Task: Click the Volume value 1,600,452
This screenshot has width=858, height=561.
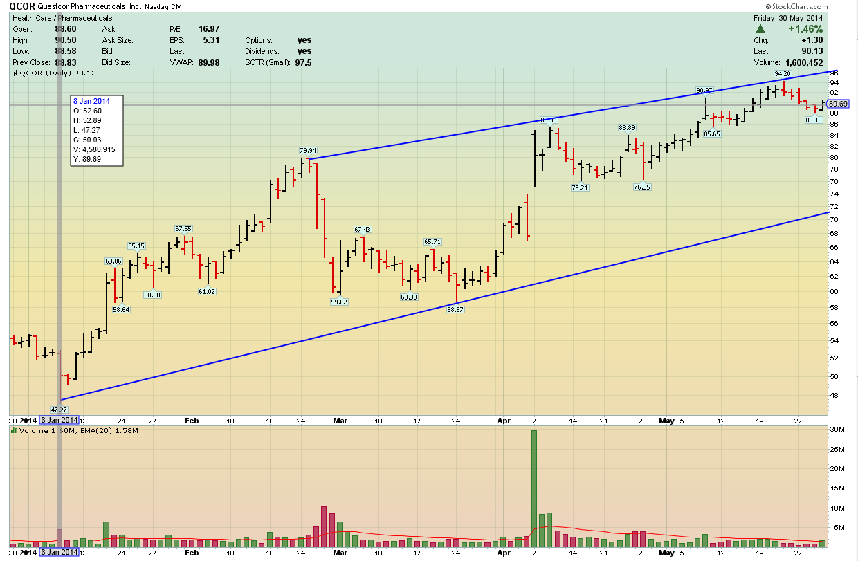Action: (x=803, y=62)
